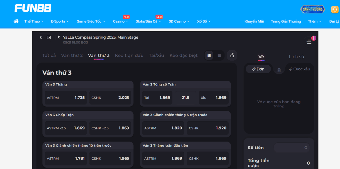Click the Tổng tiền cược label
The height and width of the screenshot is (169, 340).
click(x=259, y=163)
